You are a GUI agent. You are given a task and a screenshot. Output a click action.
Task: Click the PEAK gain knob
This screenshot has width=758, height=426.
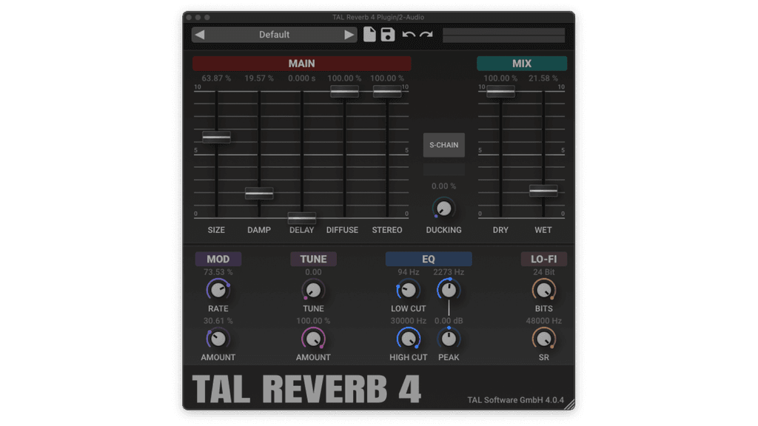[x=449, y=339]
